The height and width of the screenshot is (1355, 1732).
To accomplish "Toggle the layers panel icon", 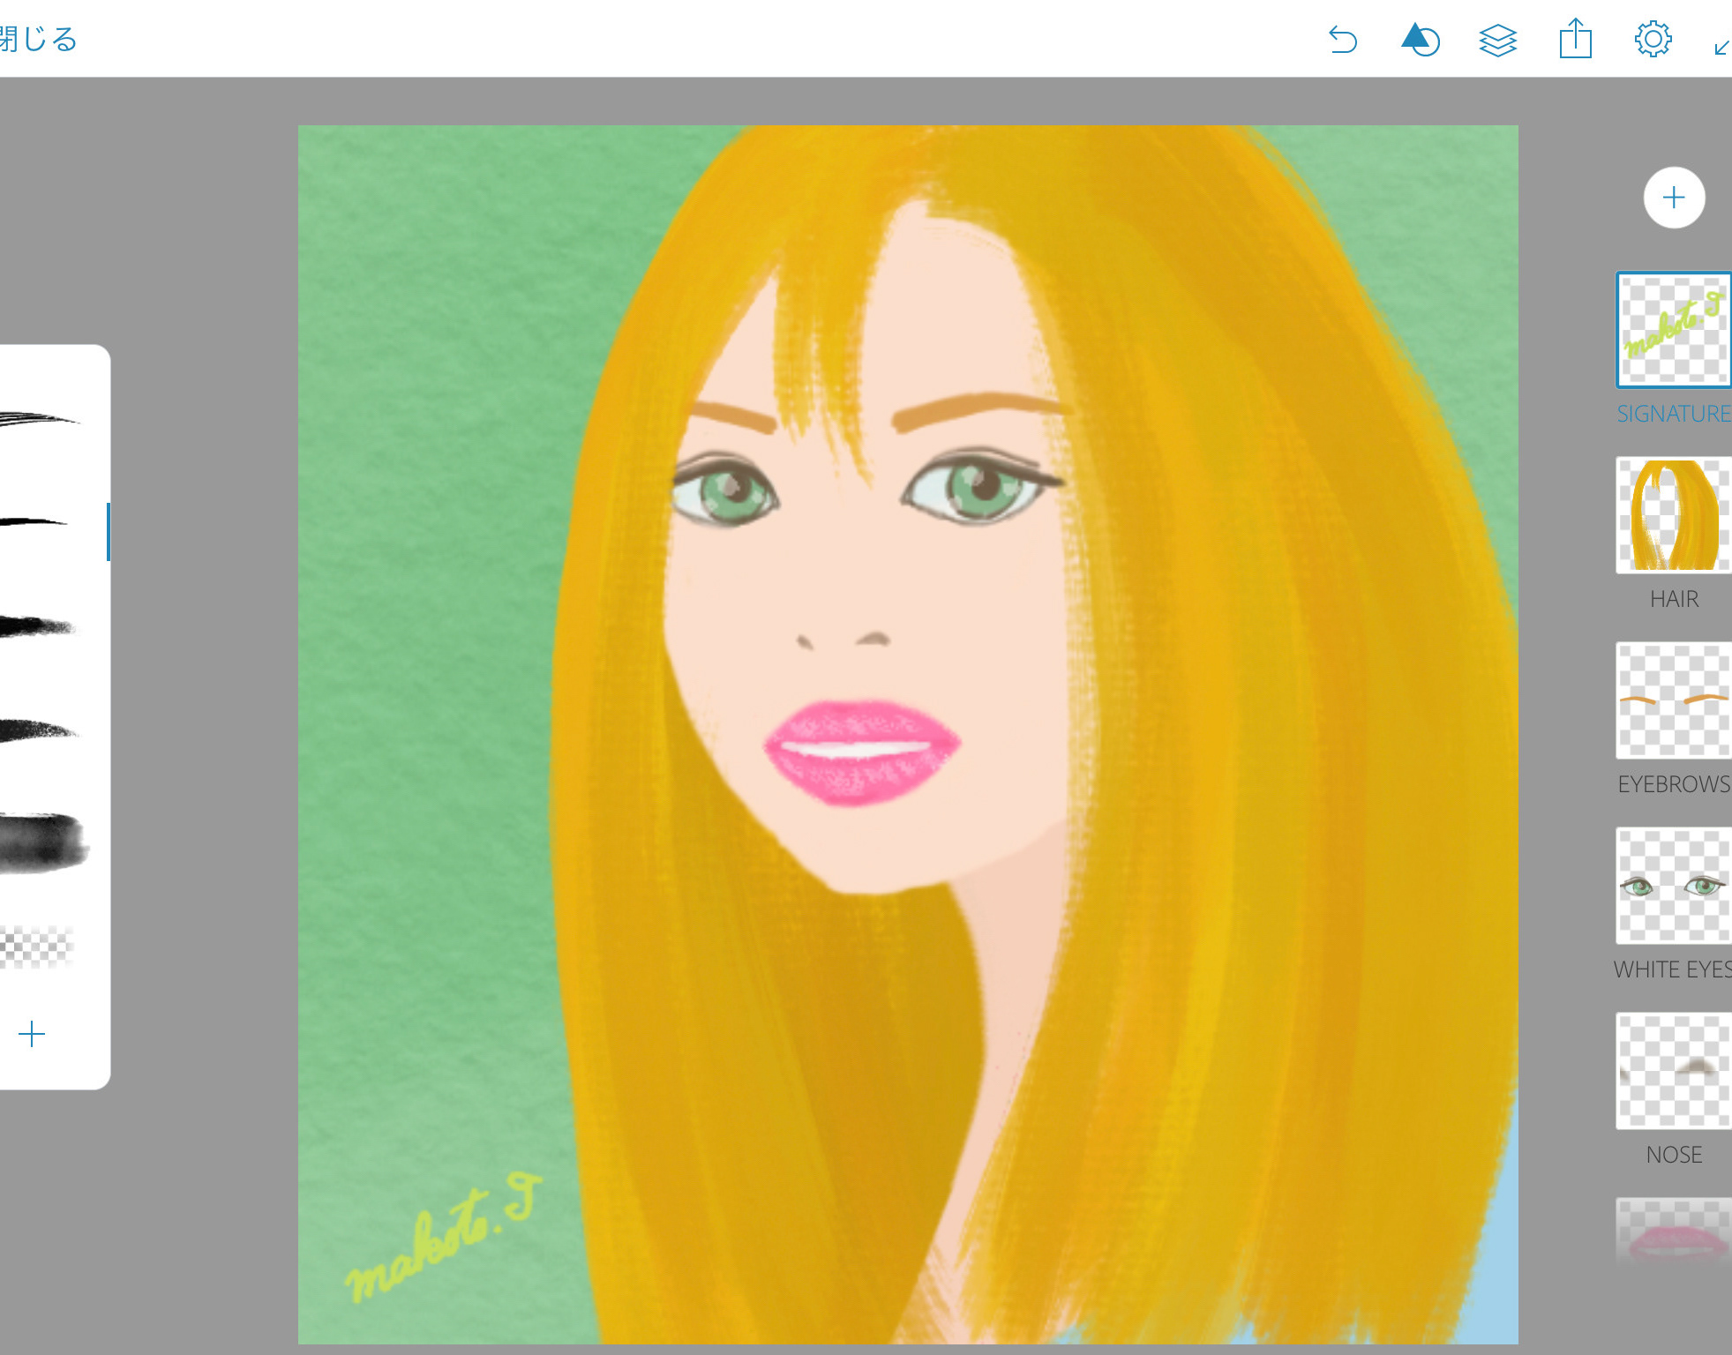I will [1497, 40].
